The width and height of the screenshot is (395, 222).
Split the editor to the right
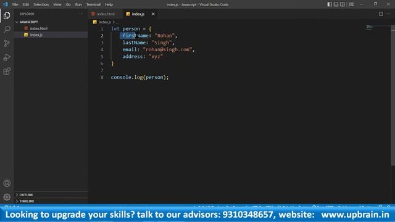click(x=381, y=14)
